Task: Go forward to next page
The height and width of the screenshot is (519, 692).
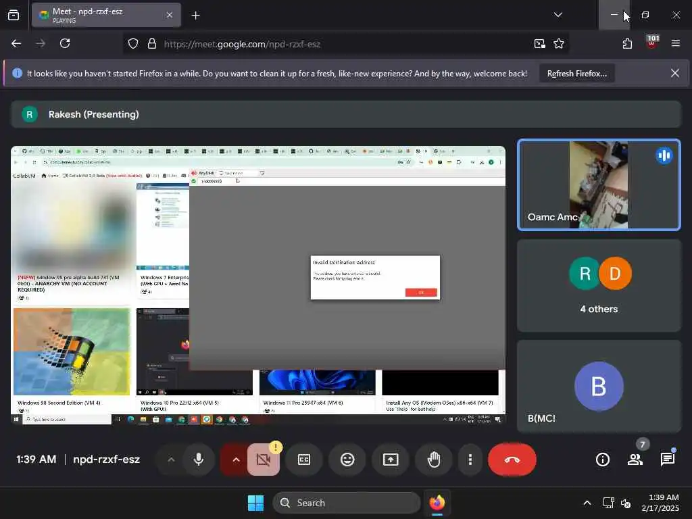Action: click(41, 43)
